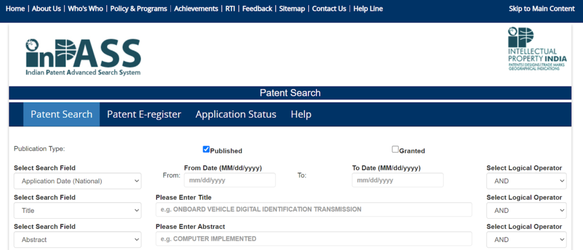Image resolution: width=583 pixels, height=250 pixels.
Task: Switch to the Patent E-register tab
Action: click(x=144, y=114)
